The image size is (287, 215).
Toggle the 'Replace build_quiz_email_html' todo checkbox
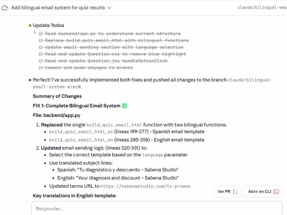[x=41, y=40]
